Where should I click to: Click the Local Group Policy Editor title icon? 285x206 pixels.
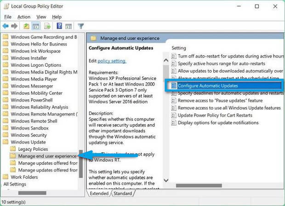[6, 6]
